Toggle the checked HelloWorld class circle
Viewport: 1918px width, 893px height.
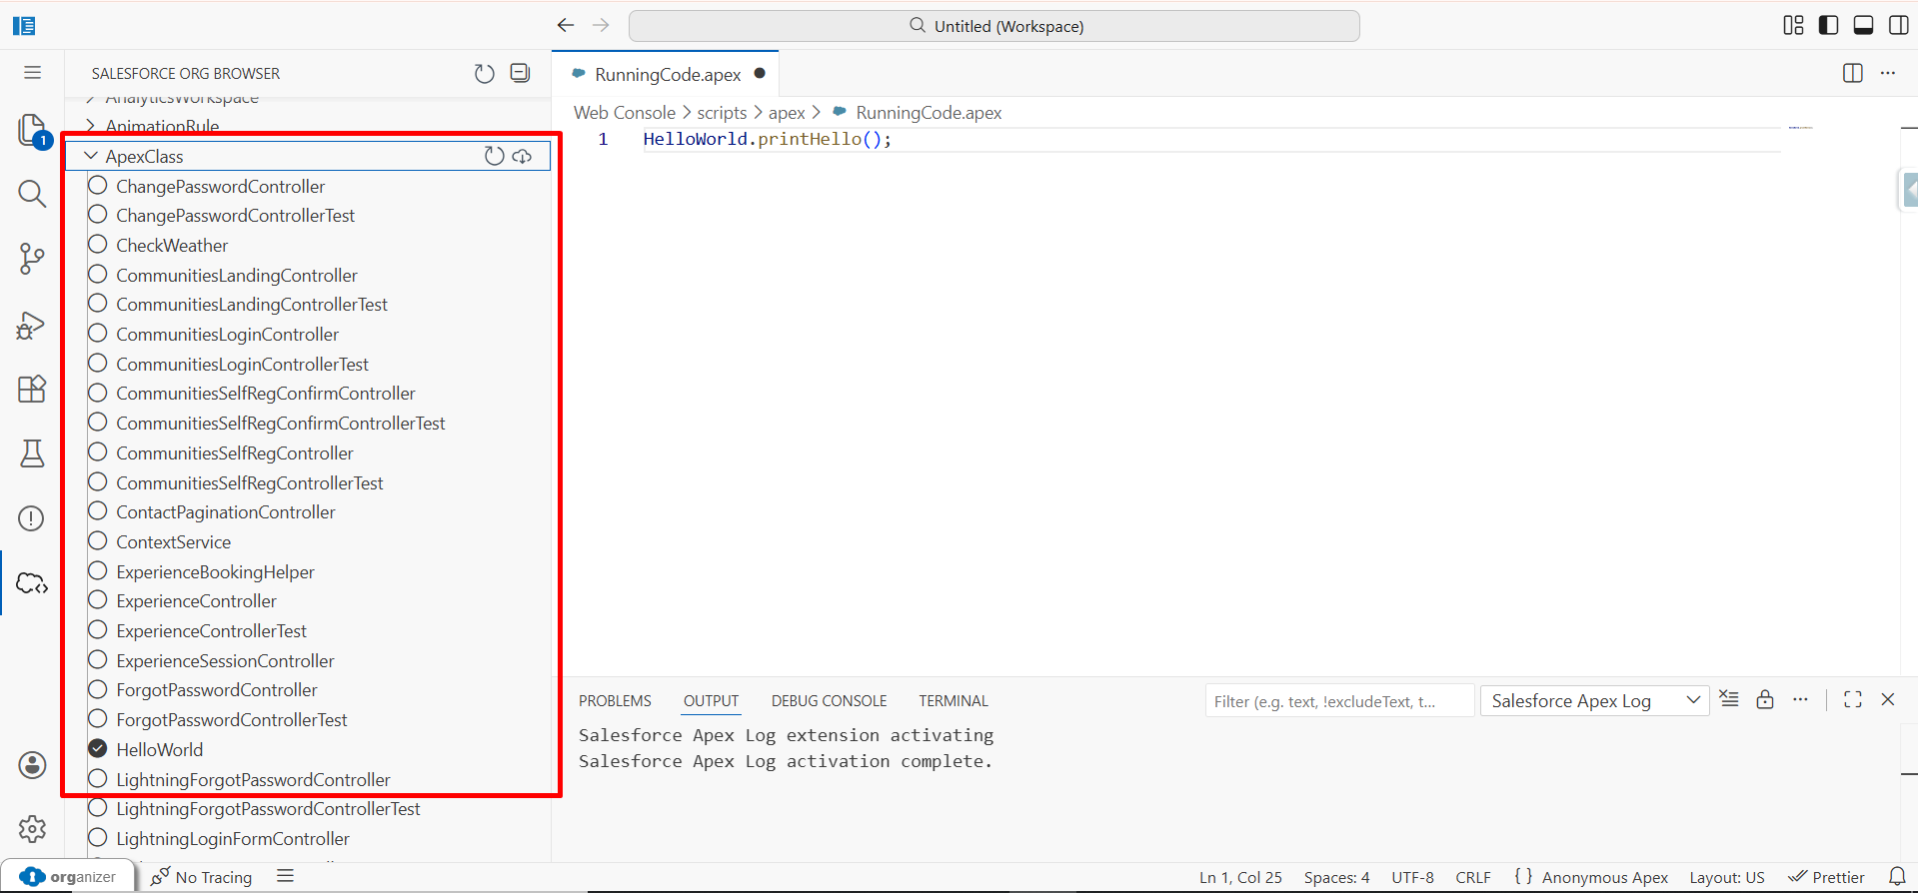coord(98,749)
